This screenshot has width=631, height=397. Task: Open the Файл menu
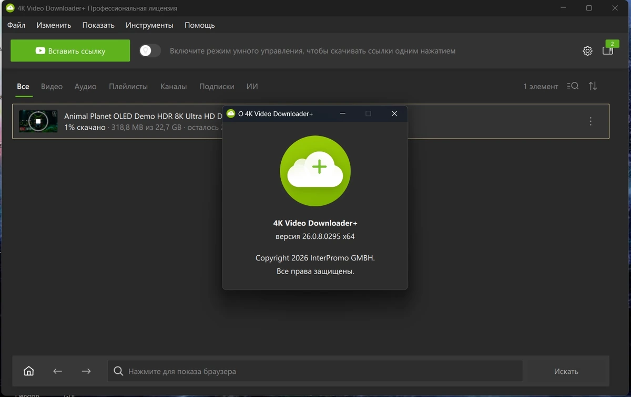(16, 25)
